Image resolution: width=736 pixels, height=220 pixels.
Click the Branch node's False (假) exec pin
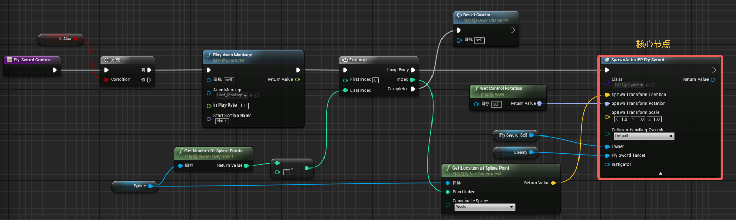point(149,80)
